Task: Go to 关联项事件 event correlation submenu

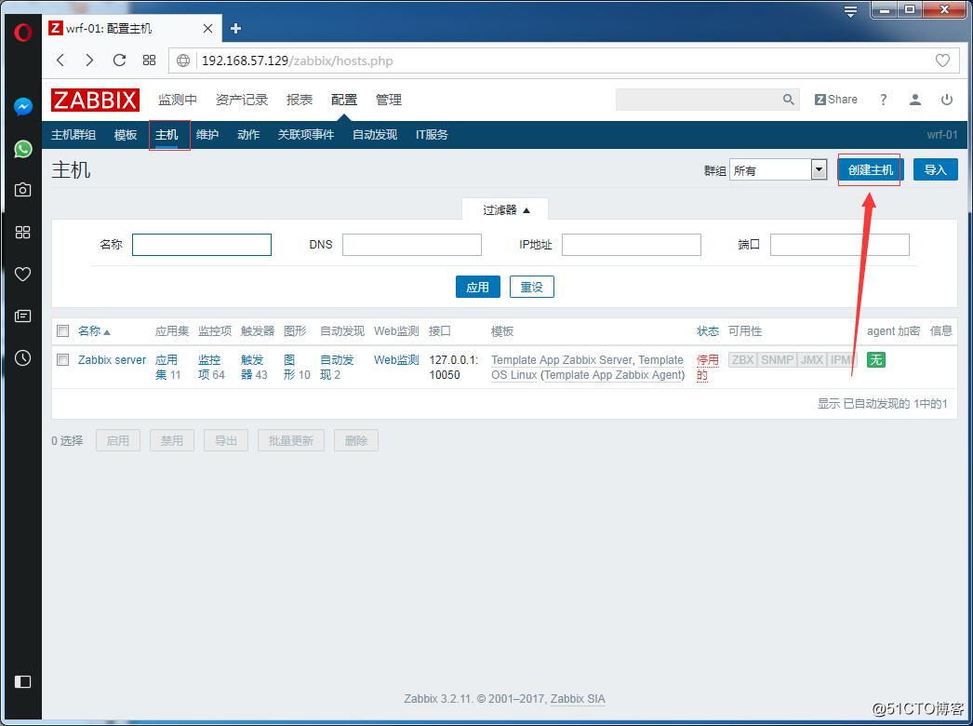Action: [x=306, y=135]
